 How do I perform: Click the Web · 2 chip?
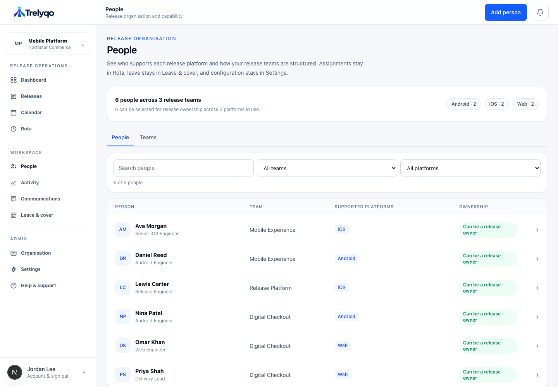pyautogui.click(x=525, y=104)
